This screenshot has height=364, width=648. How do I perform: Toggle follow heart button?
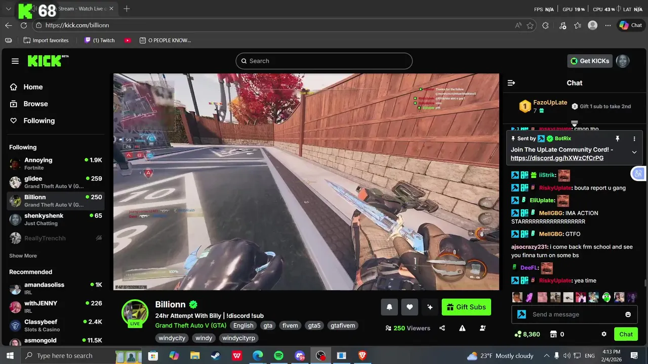click(410, 307)
